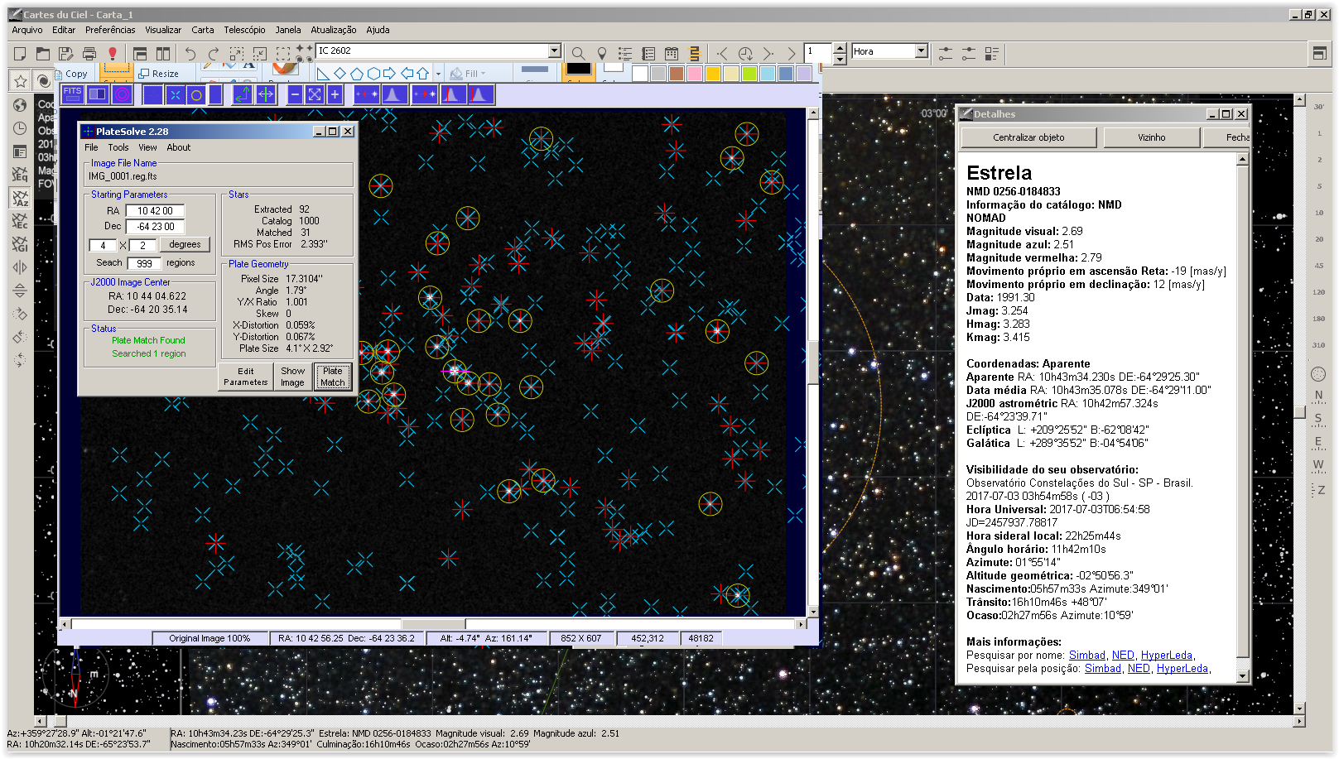Open a chart file with the folder icon
Screen dimensions: 1339x759
coord(42,54)
